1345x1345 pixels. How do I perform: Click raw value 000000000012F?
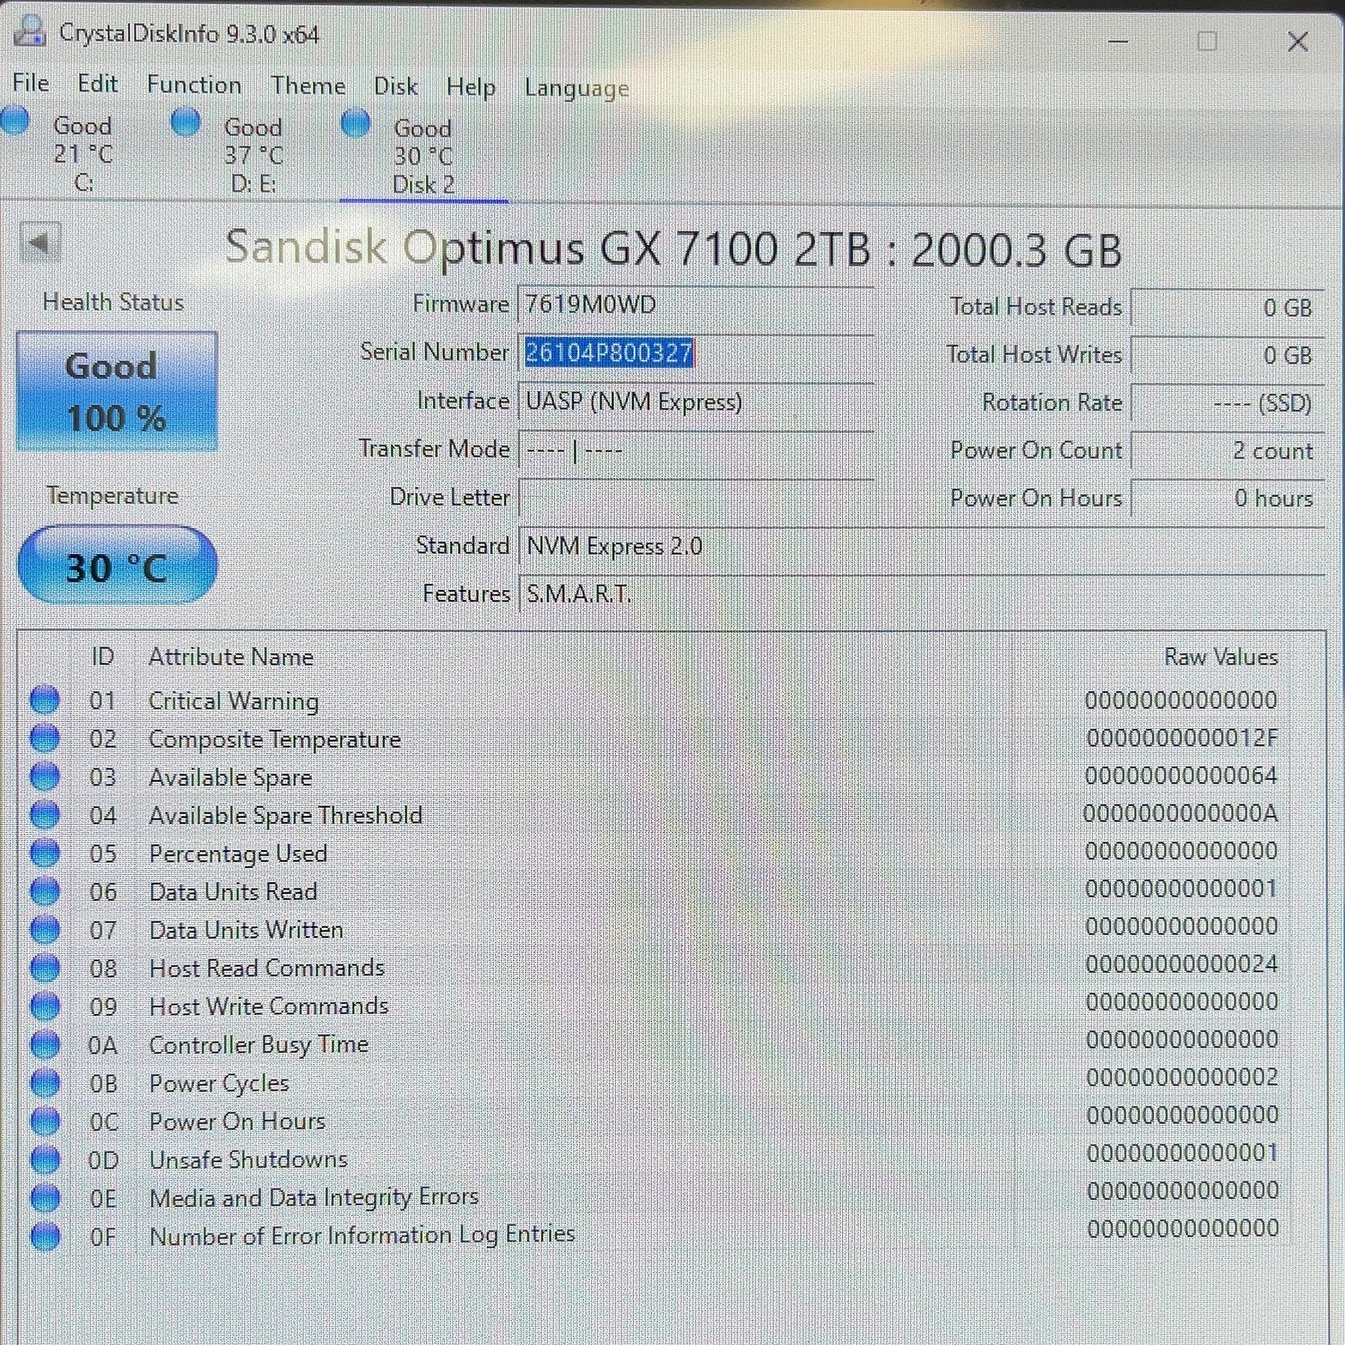pos(1182,738)
